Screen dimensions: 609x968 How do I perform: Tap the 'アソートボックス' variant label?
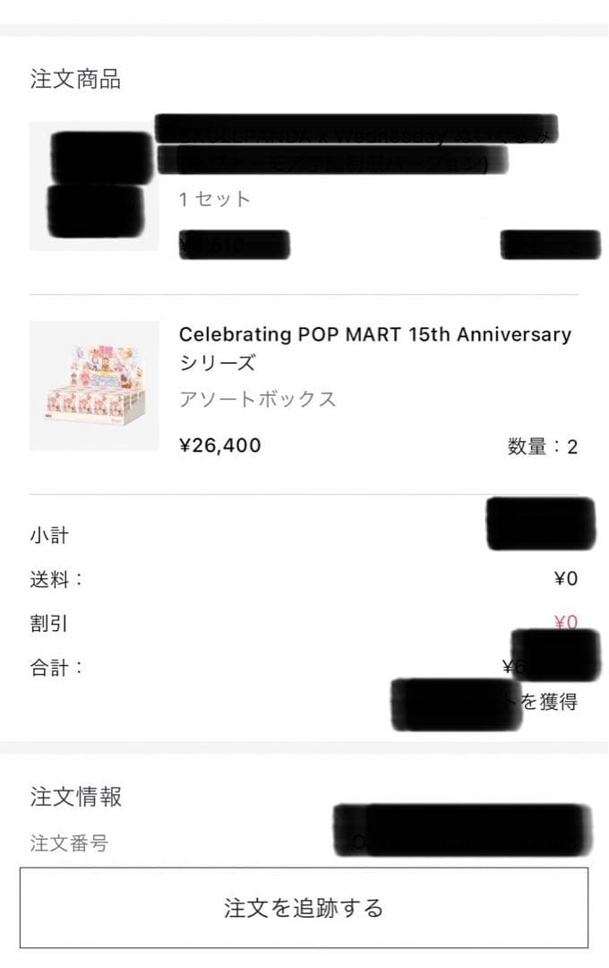(258, 401)
